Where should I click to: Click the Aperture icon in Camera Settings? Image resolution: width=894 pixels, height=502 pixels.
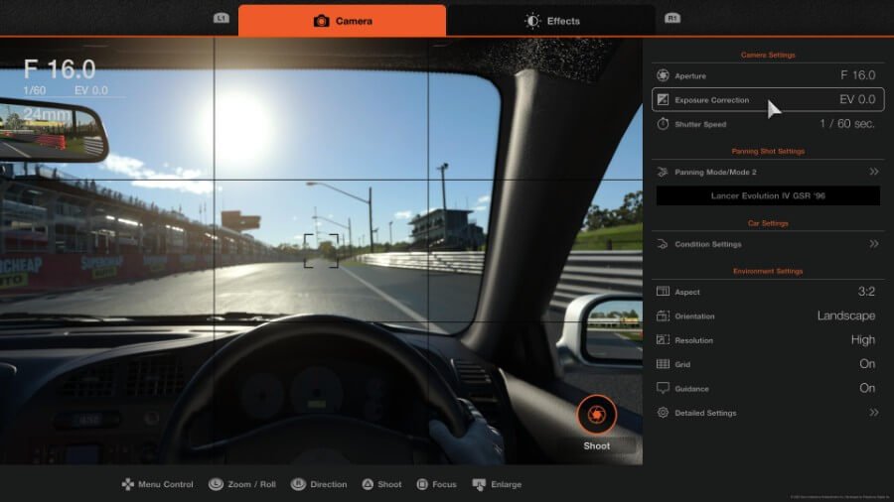664,75
